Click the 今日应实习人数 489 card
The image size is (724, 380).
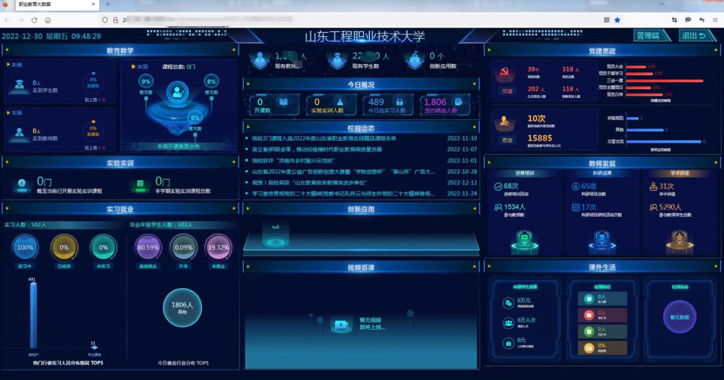[388, 105]
